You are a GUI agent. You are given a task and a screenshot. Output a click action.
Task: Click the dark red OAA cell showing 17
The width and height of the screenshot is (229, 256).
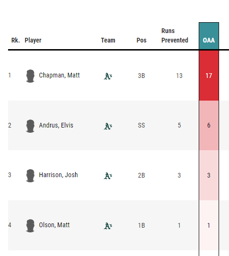pos(209,76)
